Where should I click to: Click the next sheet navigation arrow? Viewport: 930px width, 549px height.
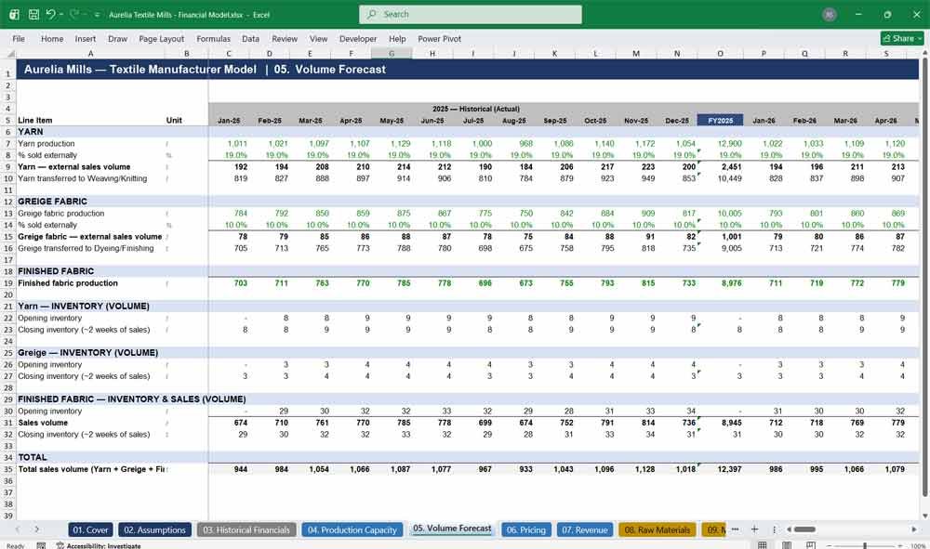pyautogui.click(x=37, y=529)
